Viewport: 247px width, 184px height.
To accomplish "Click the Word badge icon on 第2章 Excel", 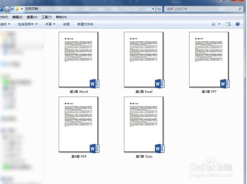I will pos(160,84).
